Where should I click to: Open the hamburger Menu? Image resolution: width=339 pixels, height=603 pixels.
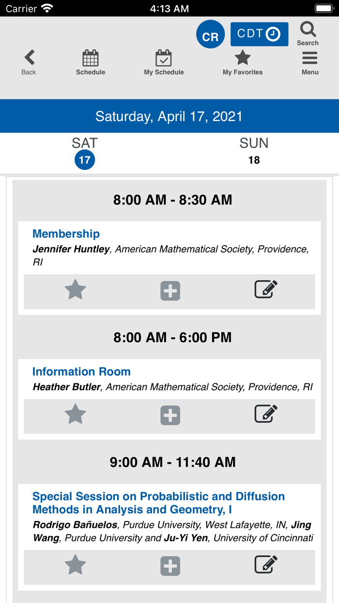coord(310,59)
